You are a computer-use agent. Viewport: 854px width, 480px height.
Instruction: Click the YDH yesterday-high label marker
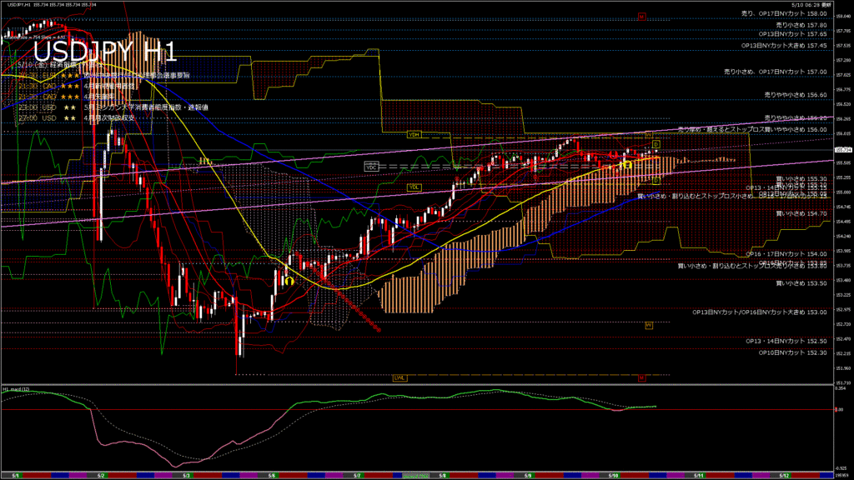[414, 134]
